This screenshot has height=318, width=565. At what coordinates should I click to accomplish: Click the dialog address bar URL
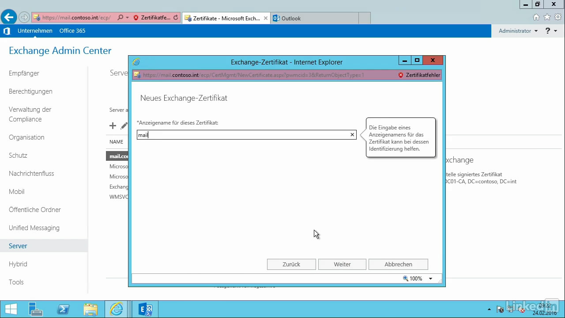[x=253, y=75]
